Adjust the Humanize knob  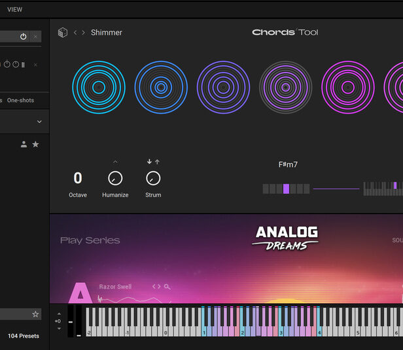pos(115,178)
